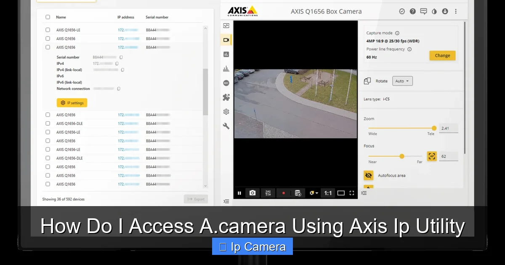
Task: Click the device status check badge icon
Action: (x=402, y=11)
